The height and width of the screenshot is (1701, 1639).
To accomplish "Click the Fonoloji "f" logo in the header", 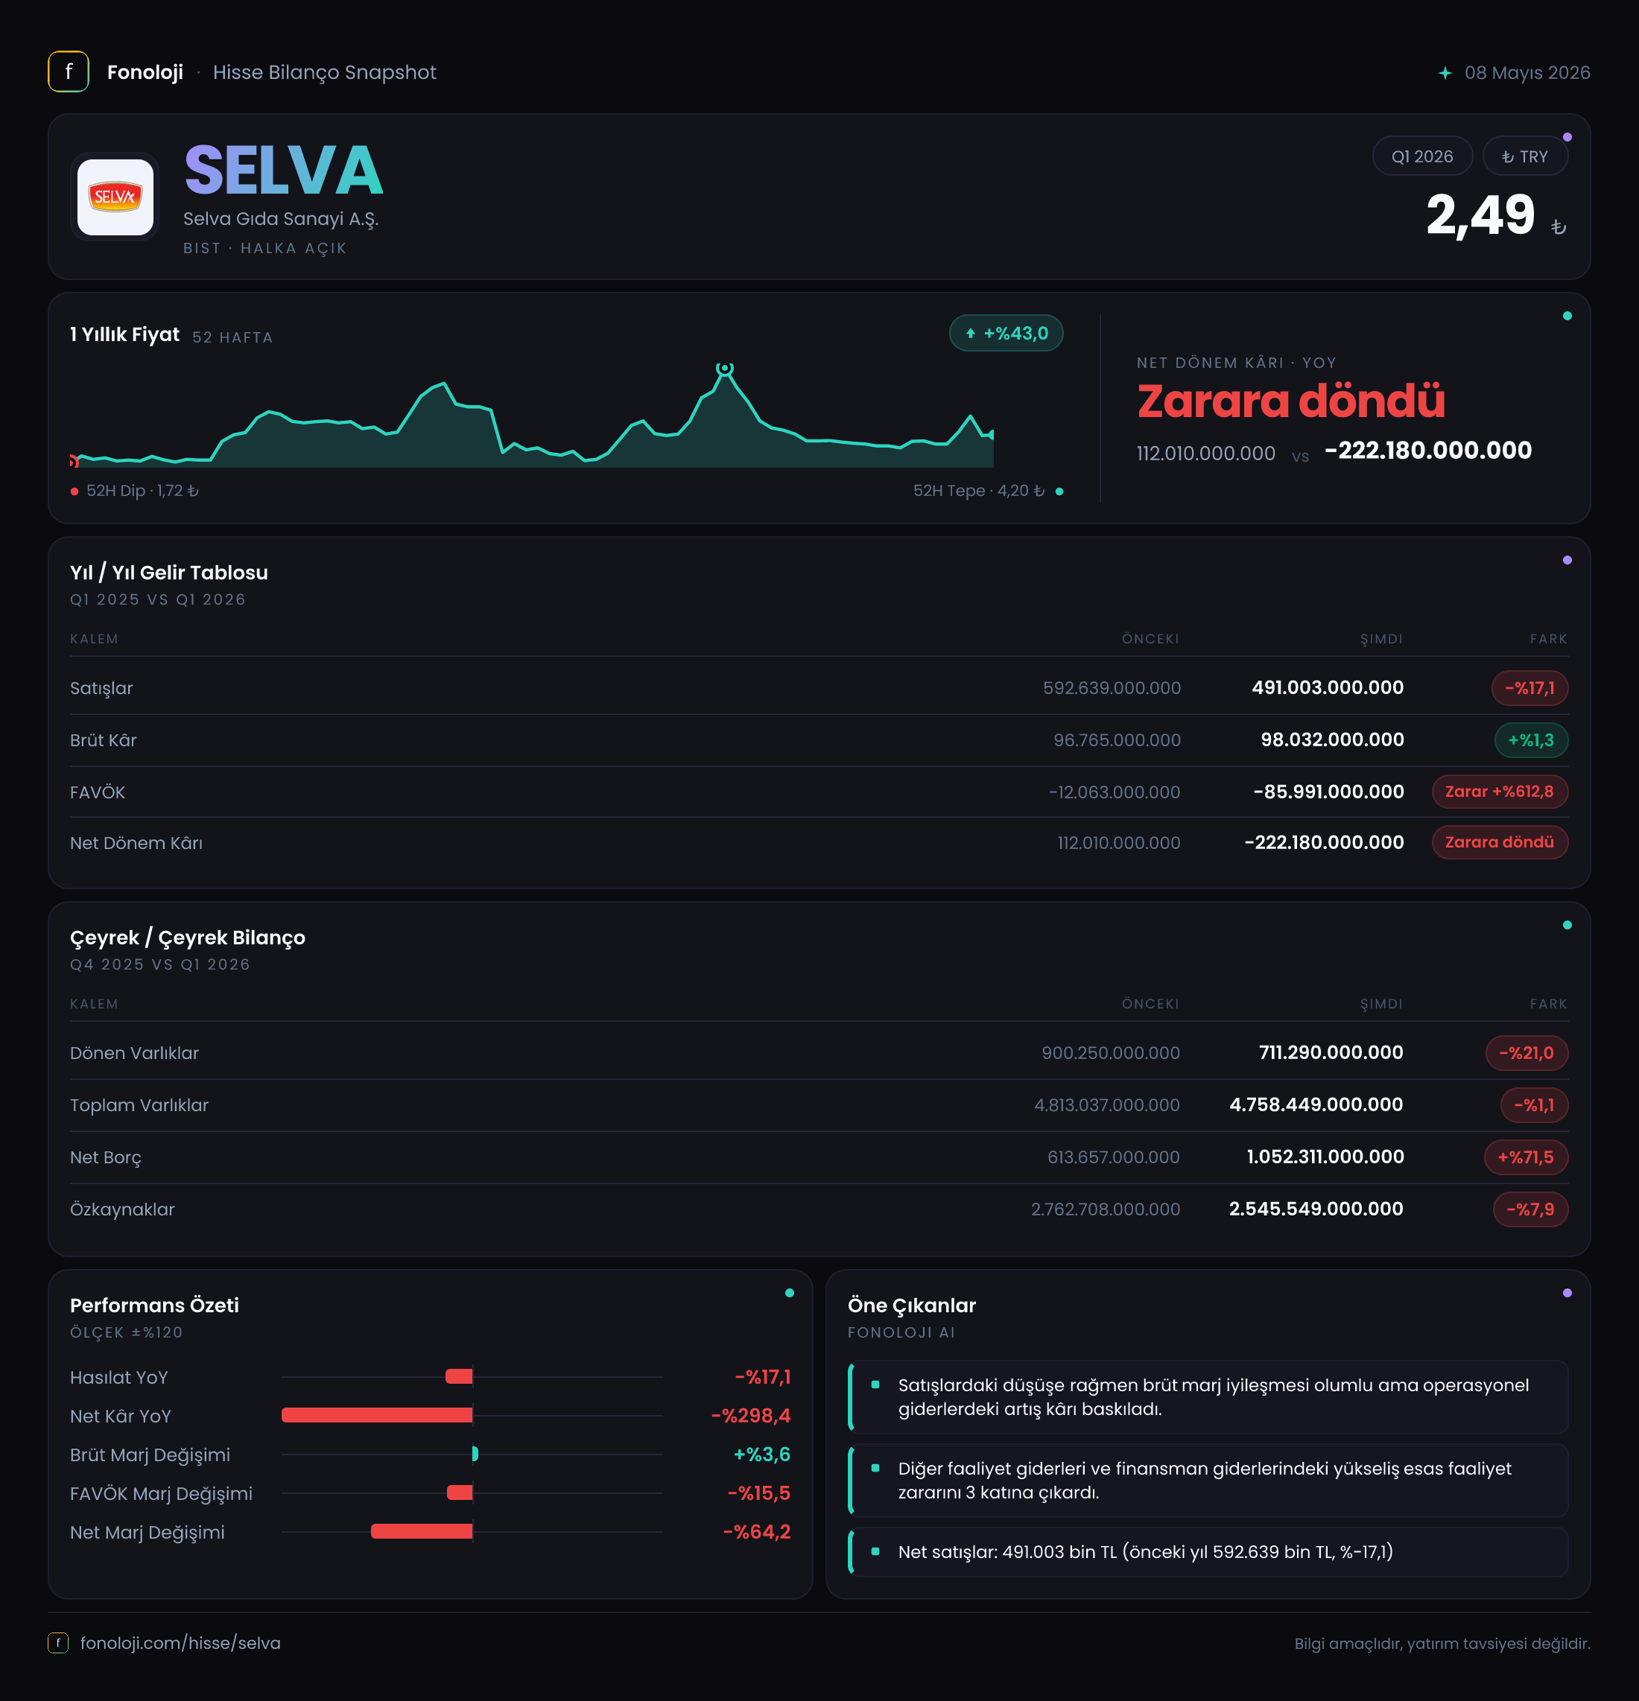I will (x=69, y=72).
